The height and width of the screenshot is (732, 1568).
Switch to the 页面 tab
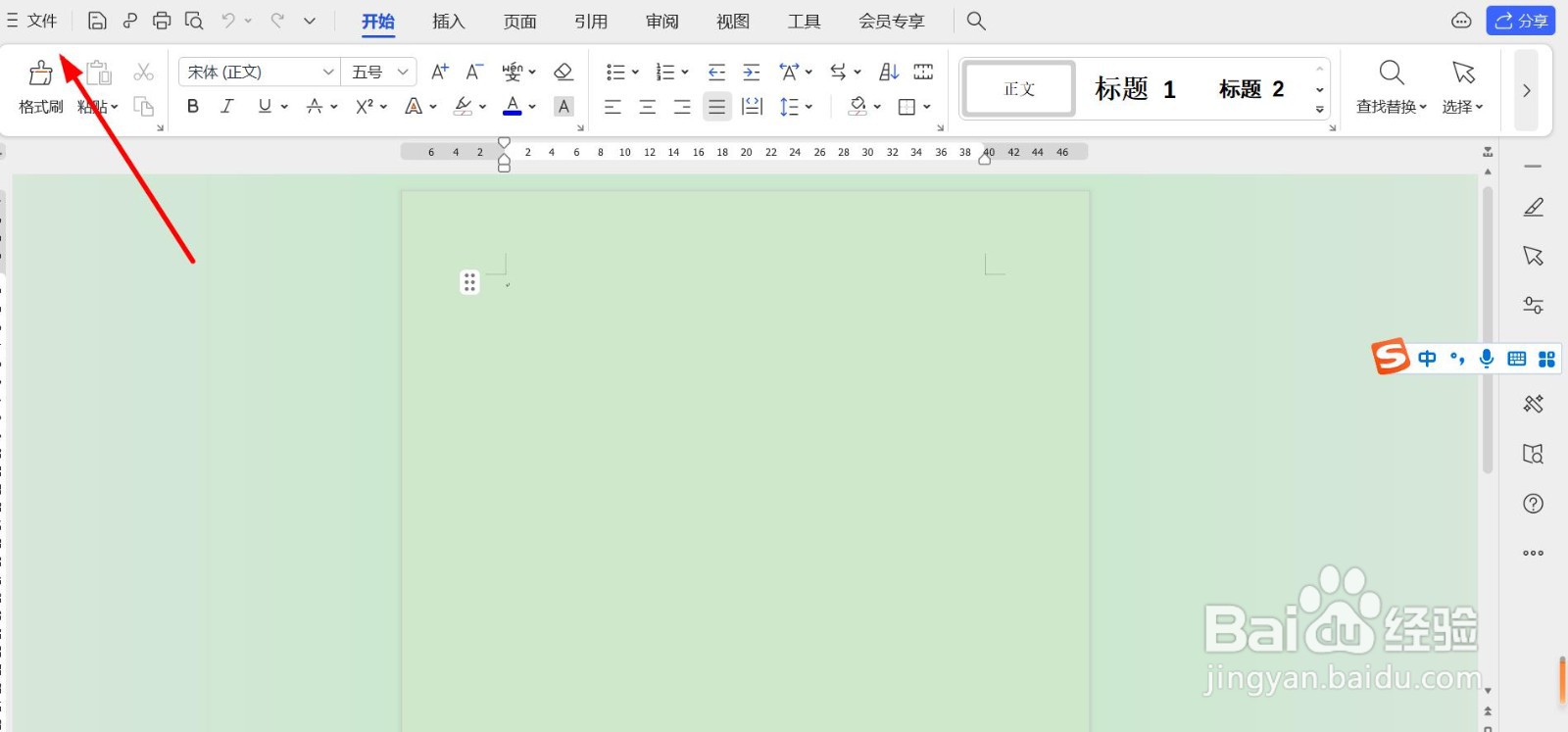point(520,22)
